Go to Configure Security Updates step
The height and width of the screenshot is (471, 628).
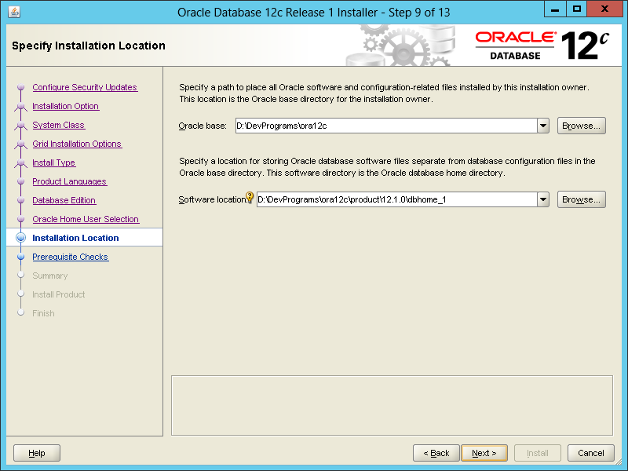point(85,87)
